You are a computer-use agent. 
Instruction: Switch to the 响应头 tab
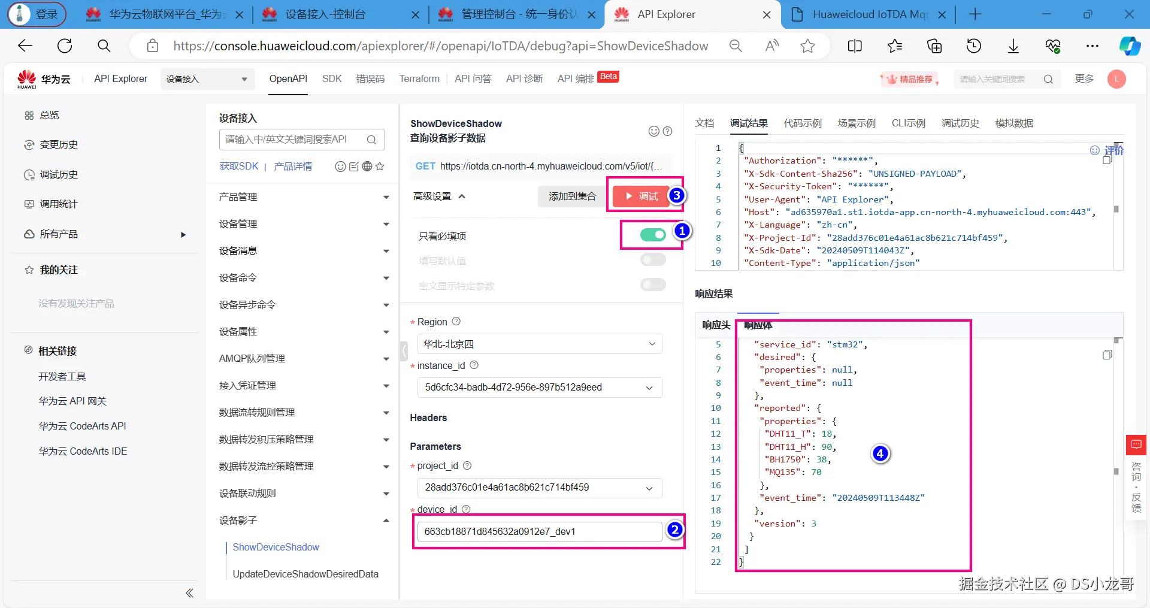[716, 325]
